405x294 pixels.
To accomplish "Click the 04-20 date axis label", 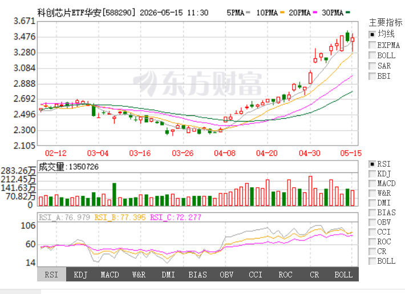I will 267,153.
